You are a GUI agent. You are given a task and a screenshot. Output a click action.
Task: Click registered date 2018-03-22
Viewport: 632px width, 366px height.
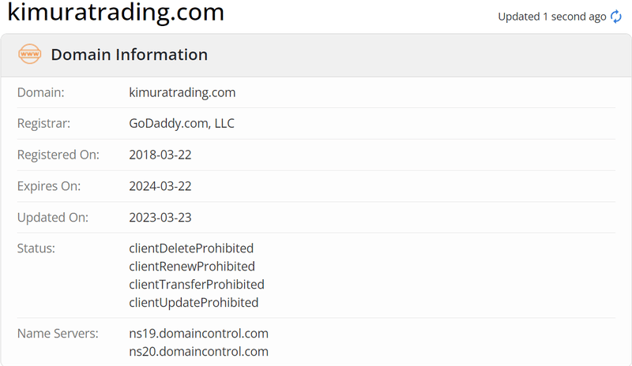click(x=160, y=155)
